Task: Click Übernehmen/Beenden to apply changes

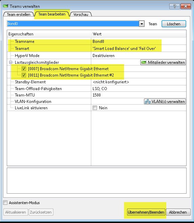Action: [146, 212]
